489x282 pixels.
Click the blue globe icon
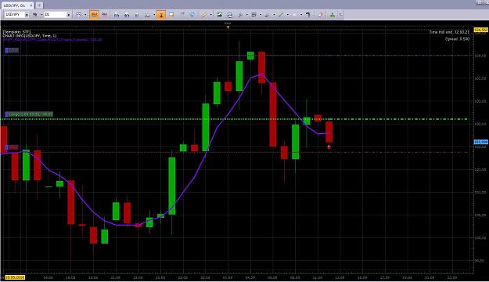pyautogui.click(x=192, y=14)
